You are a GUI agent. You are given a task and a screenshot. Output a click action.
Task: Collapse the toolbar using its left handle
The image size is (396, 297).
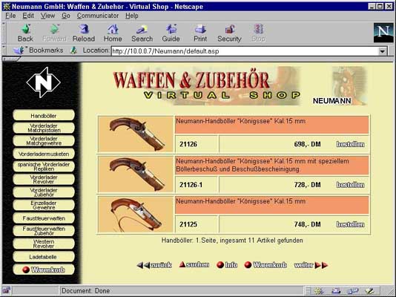[x=4, y=33]
